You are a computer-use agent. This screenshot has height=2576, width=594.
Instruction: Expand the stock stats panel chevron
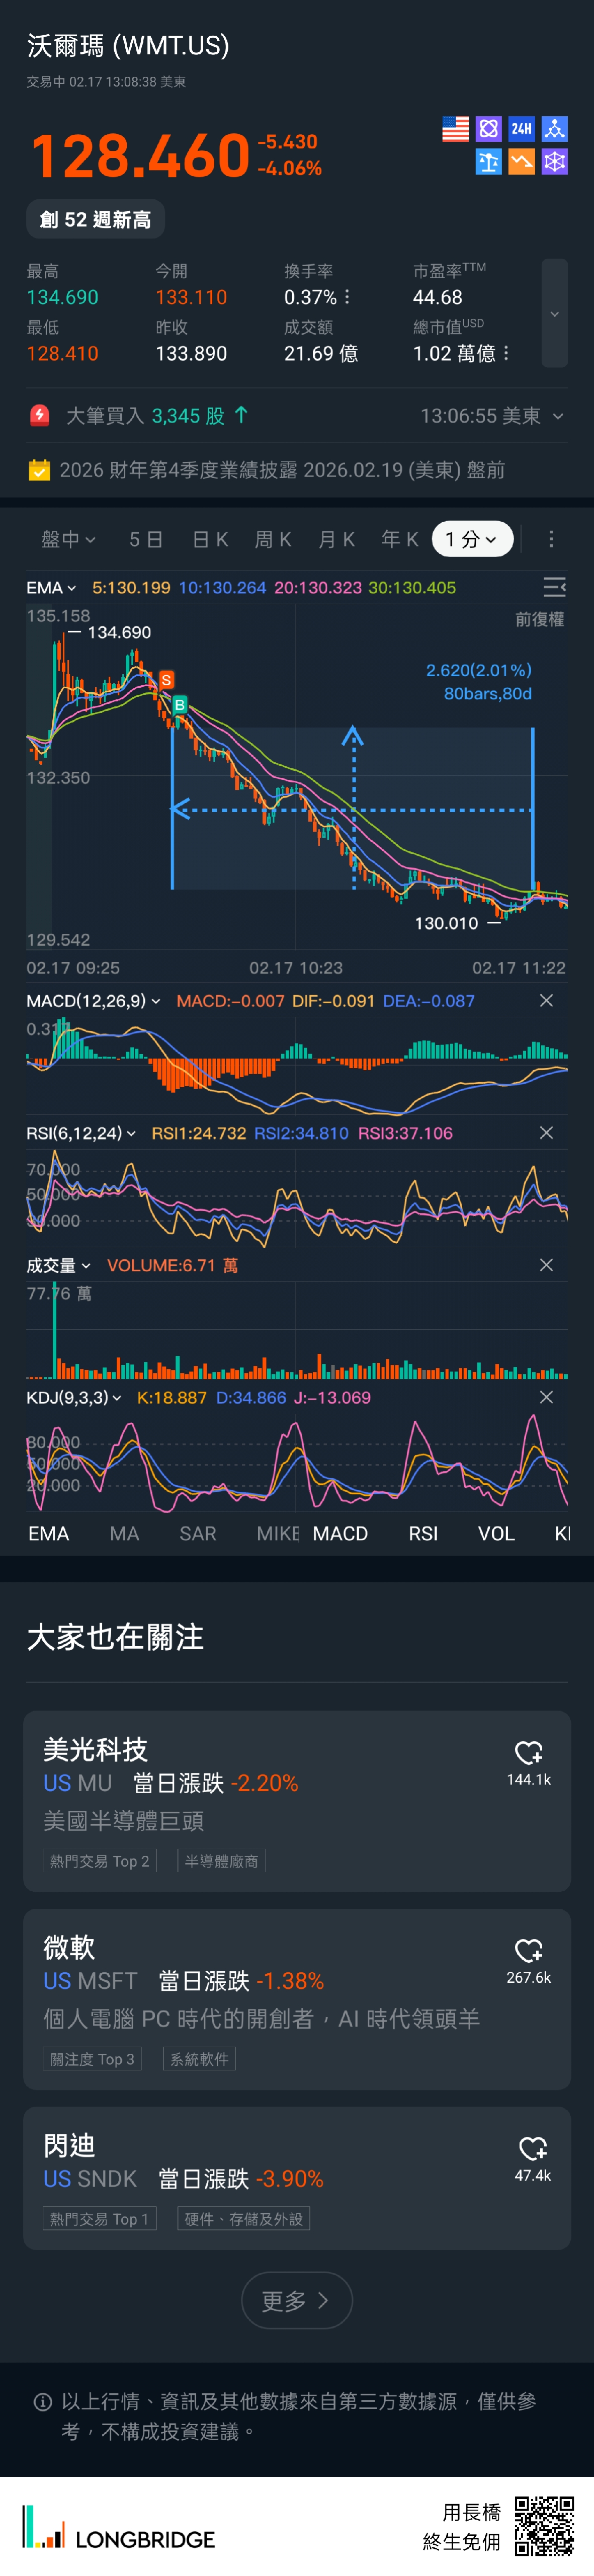(554, 314)
